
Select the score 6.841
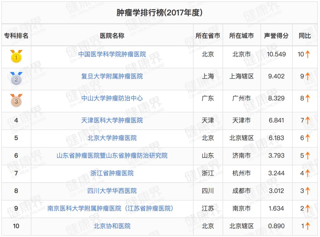pyautogui.click(x=276, y=121)
